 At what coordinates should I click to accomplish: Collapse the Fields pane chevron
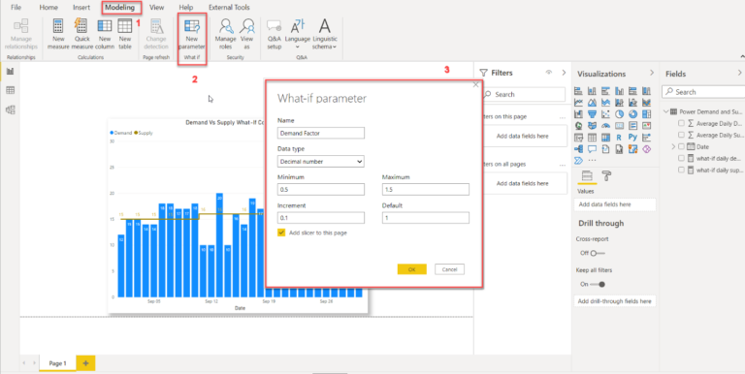[x=739, y=73]
